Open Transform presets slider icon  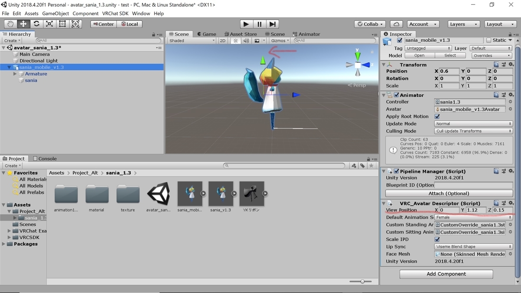coord(503,65)
